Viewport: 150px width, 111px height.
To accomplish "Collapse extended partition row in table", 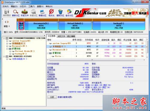I will (48, 53).
